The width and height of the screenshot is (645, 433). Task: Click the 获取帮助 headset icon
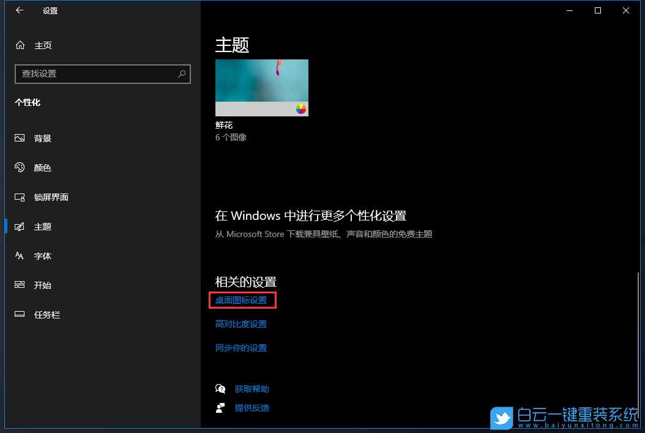pos(220,388)
